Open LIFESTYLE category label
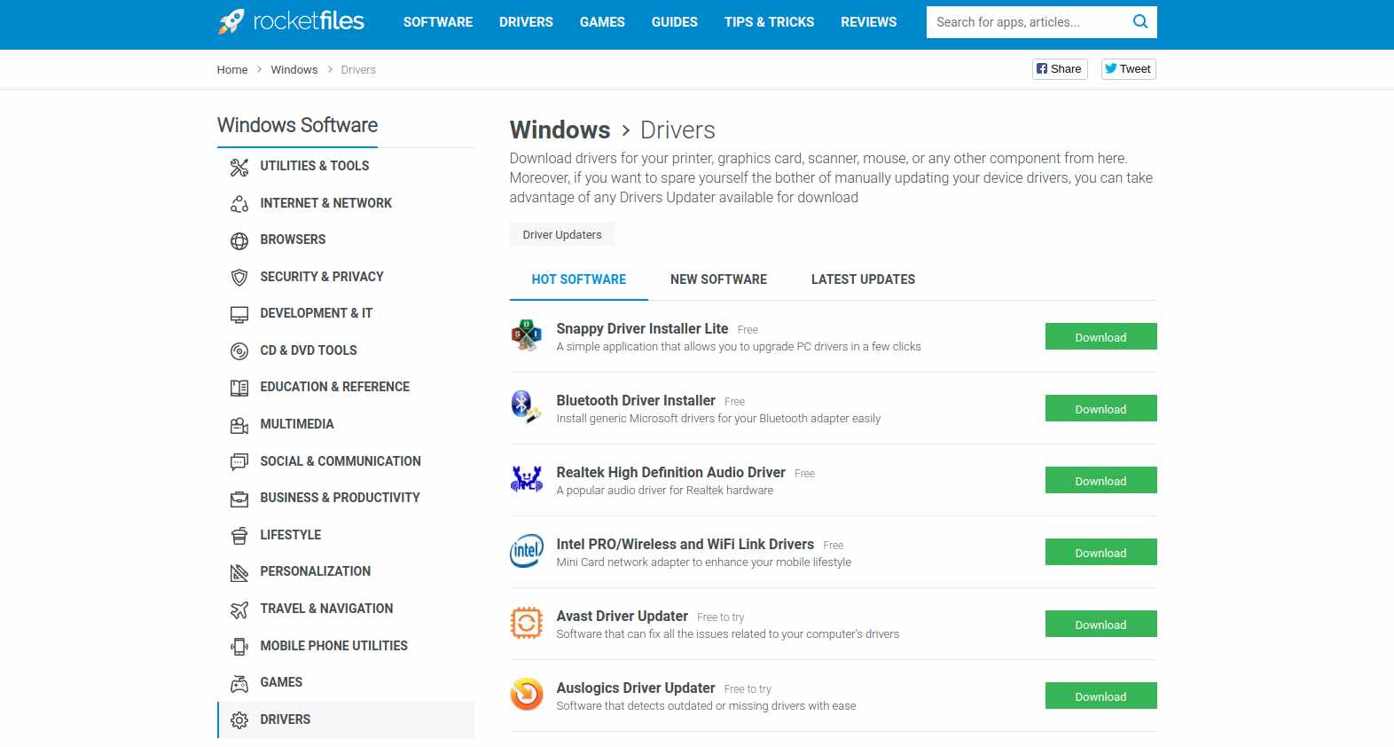 tap(291, 535)
